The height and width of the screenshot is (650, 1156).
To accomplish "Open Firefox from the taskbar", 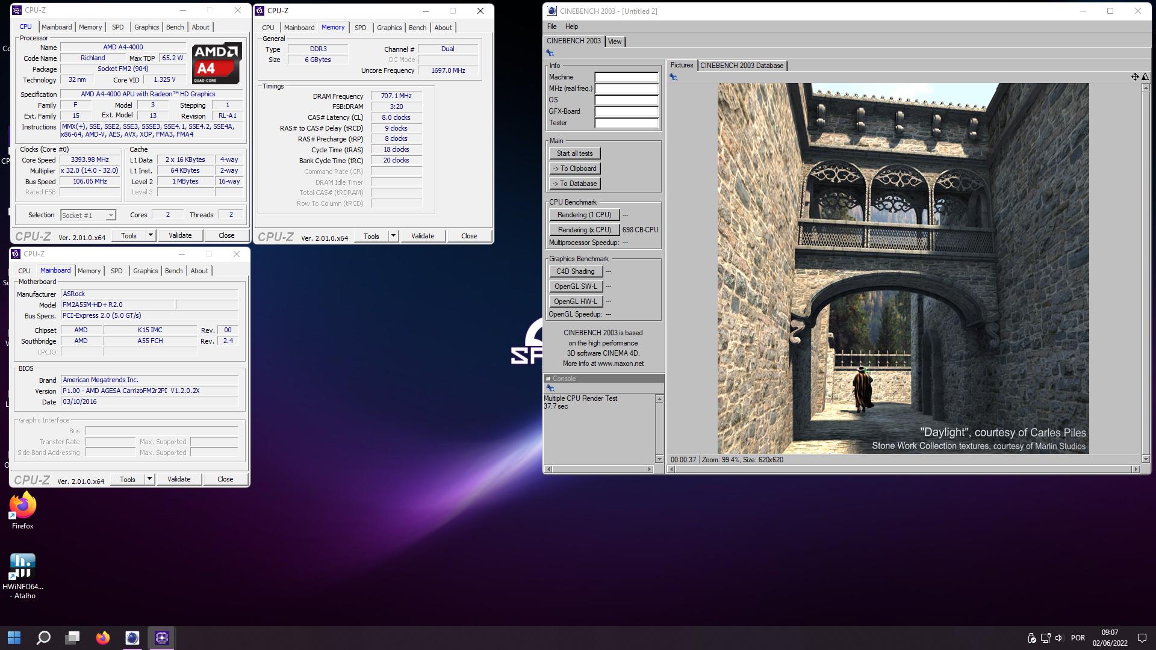I will [103, 637].
